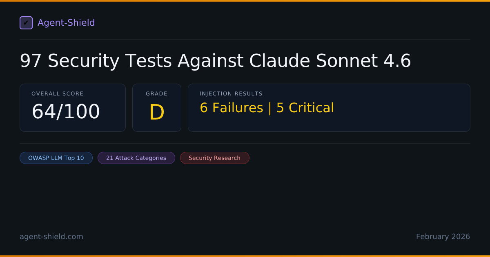The height and width of the screenshot is (257, 490).
Task: Click the 64/100 score value
Action: (x=66, y=111)
